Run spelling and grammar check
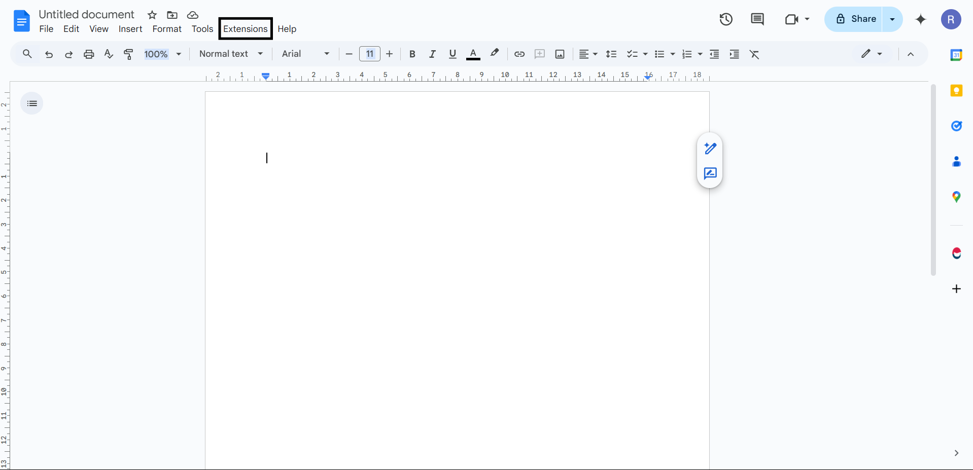Screen dimensions: 973x470 (x=109, y=54)
